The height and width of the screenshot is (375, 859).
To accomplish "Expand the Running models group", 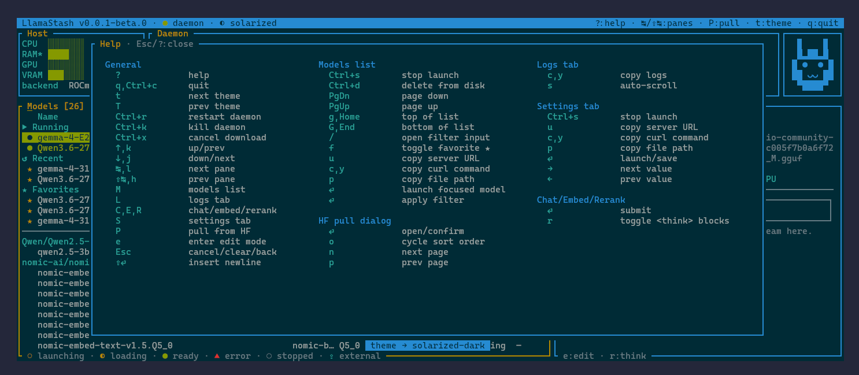I will [x=45, y=127].
